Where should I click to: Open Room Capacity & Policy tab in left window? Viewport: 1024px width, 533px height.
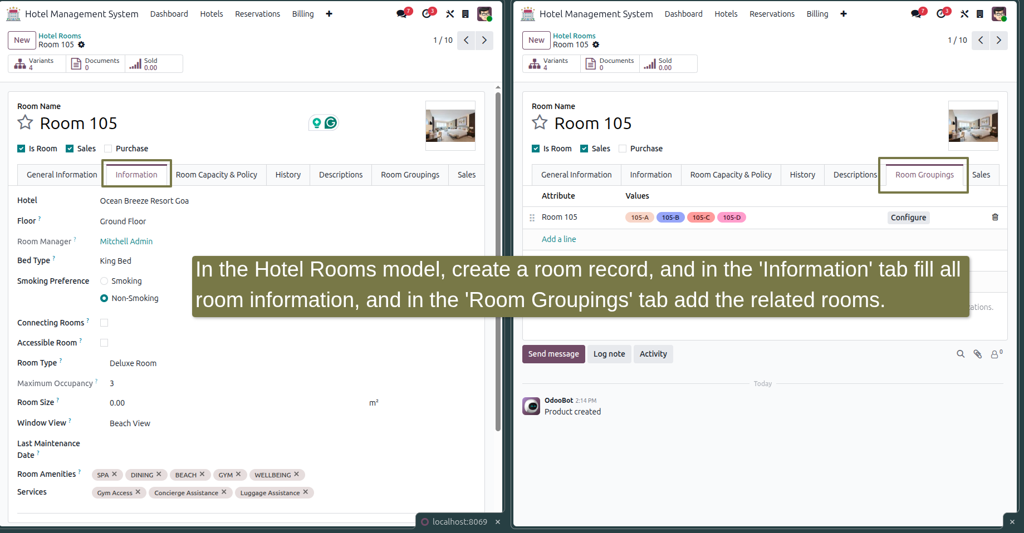point(217,175)
